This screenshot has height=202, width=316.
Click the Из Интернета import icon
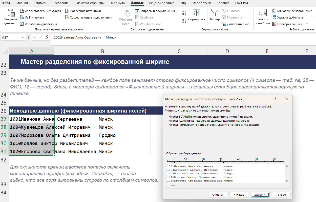pyautogui.click(x=22, y=17)
